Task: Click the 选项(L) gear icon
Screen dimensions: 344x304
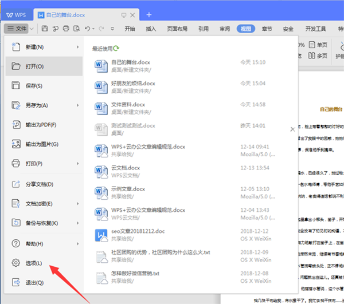Action: (x=15, y=263)
